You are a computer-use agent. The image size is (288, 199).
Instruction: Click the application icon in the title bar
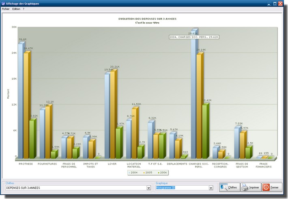click(x=3, y=3)
